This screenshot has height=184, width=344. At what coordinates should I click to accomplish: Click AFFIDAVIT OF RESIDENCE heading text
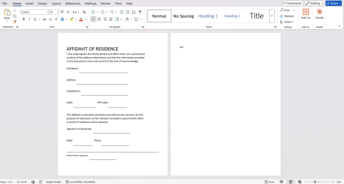[x=93, y=49]
